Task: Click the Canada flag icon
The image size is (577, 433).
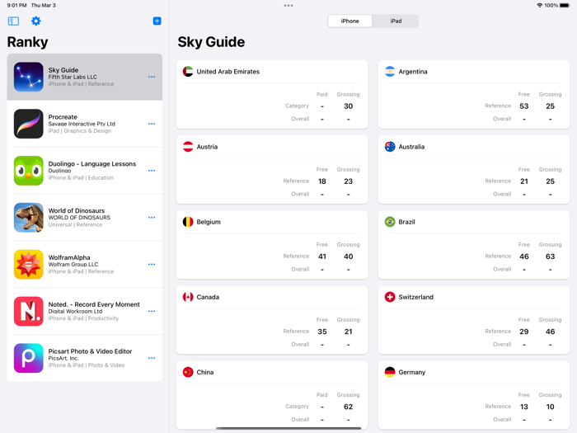Action: pos(188,297)
